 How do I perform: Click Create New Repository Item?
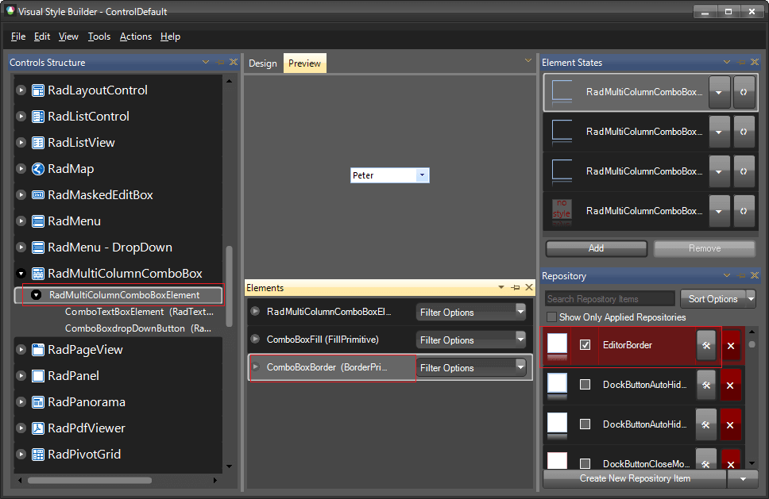(635, 478)
